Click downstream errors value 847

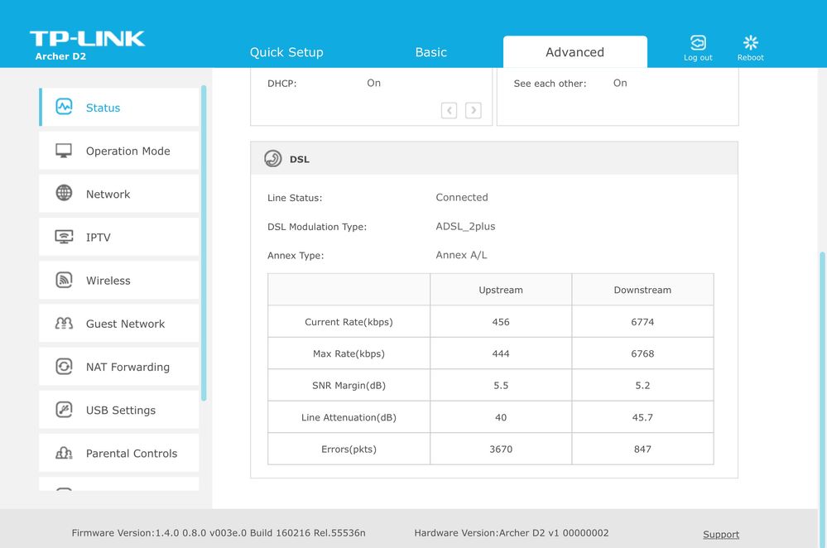click(x=642, y=449)
